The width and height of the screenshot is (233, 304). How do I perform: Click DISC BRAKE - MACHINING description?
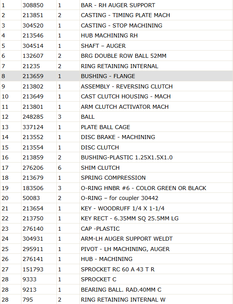pos(118,137)
